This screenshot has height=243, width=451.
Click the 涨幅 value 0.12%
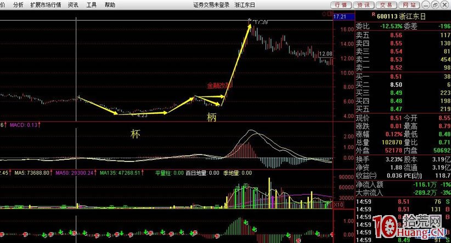click(394, 134)
